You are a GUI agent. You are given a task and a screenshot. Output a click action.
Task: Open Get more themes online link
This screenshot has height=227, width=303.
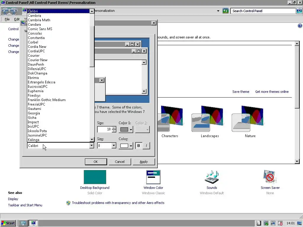tap(272, 92)
